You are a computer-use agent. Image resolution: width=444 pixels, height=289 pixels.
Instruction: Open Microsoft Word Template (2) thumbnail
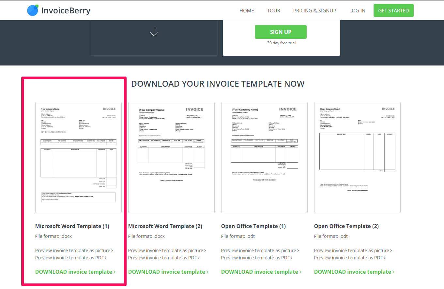(x=171, y=157)
